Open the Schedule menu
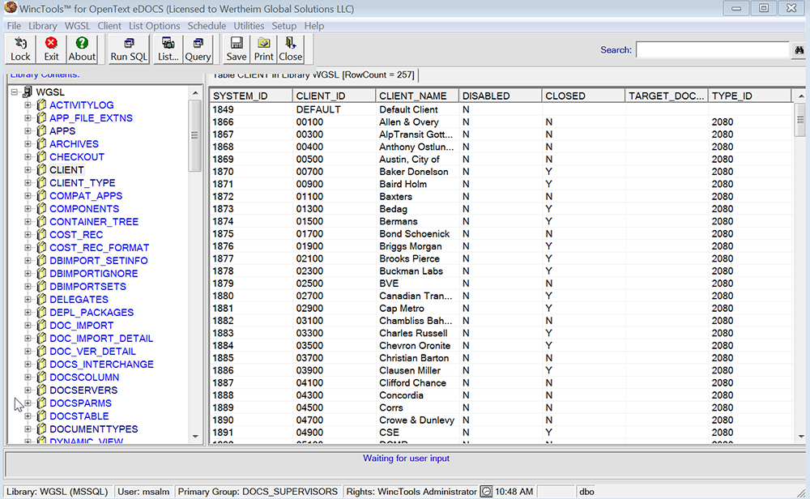The width and height of the screenshot is (810, 499). coord(207,26)
